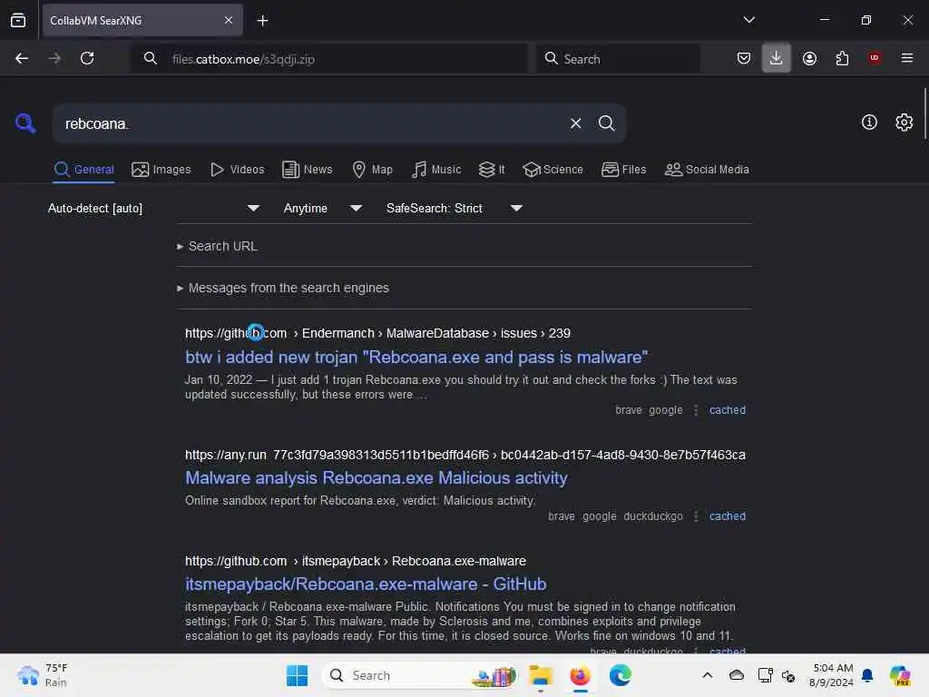Viewport: 929px width, 697px height.
Task: Open cached link of any.run result
Action: coord(727,516)
